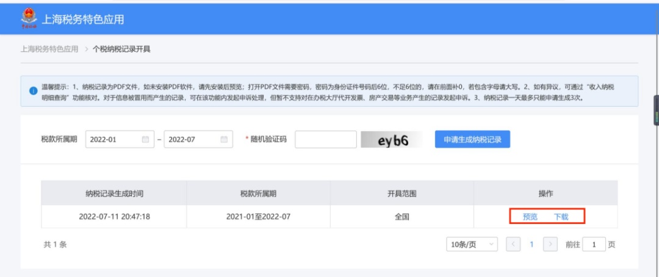Refresh the eyb6 captcha image
659x277 pixels.
pyautogui.click(x=392, y=140)
